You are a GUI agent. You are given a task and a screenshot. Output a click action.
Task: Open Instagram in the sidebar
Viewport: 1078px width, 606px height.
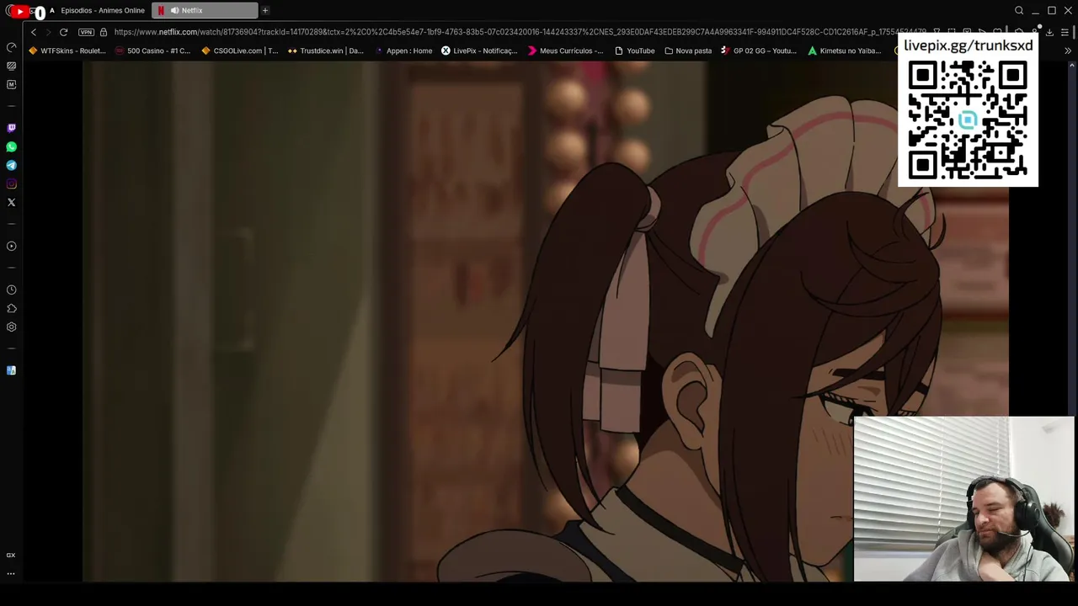pyautogui.click(x=11, y=183)
